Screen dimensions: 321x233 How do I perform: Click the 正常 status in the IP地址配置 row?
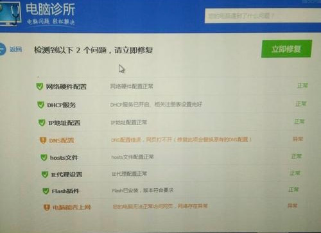click(x=299, y=122)
